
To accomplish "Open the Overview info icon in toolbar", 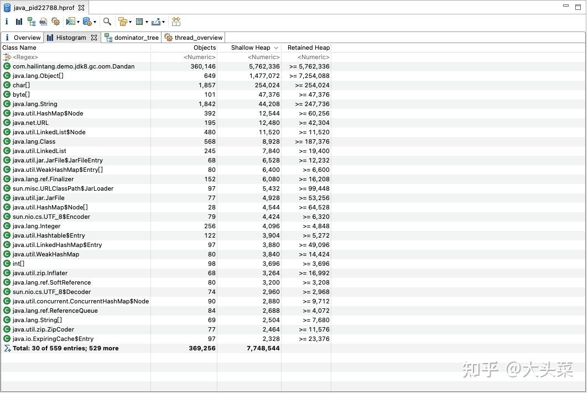I will click(x=7, y=22).
